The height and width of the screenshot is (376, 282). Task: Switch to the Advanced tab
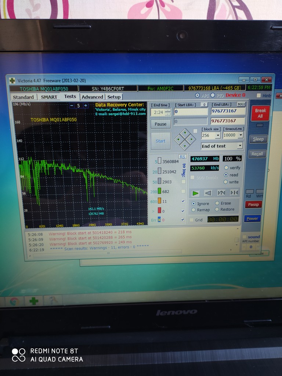point(92,97)
